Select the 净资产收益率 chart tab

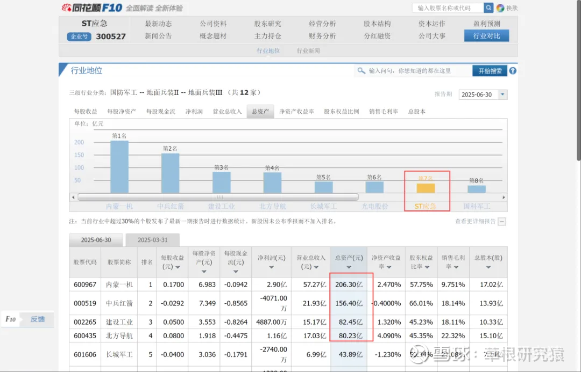pyautogui.click(x=296, y=111)
